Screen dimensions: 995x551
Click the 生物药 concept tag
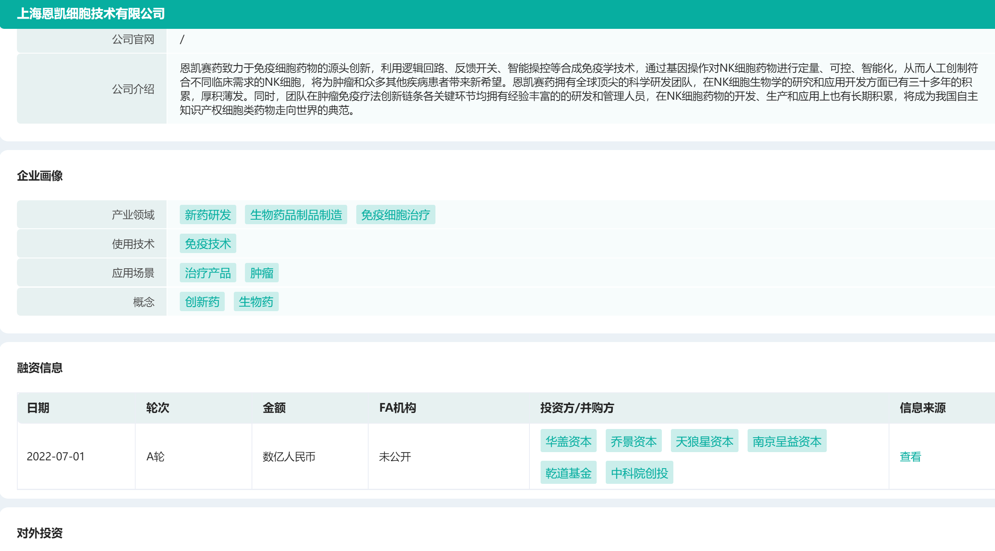256,302
